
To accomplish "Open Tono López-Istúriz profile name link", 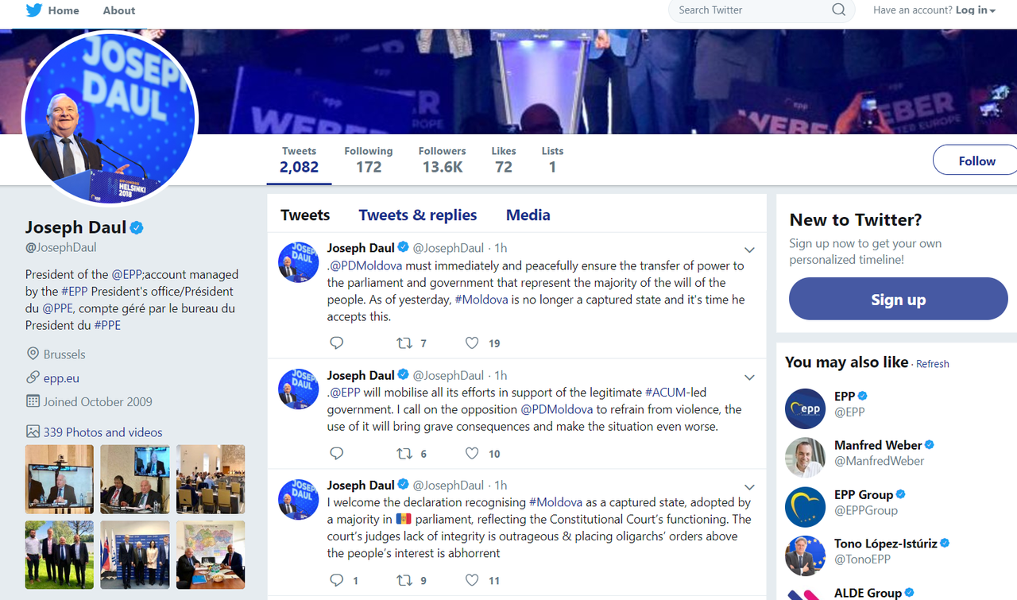I will pos(885,544).
